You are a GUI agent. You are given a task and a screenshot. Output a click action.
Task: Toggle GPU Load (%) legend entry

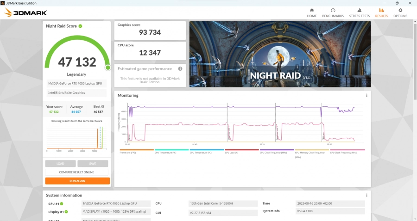[242, 151]
